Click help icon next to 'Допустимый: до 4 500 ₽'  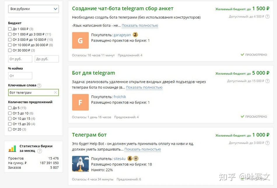point(267,17)
